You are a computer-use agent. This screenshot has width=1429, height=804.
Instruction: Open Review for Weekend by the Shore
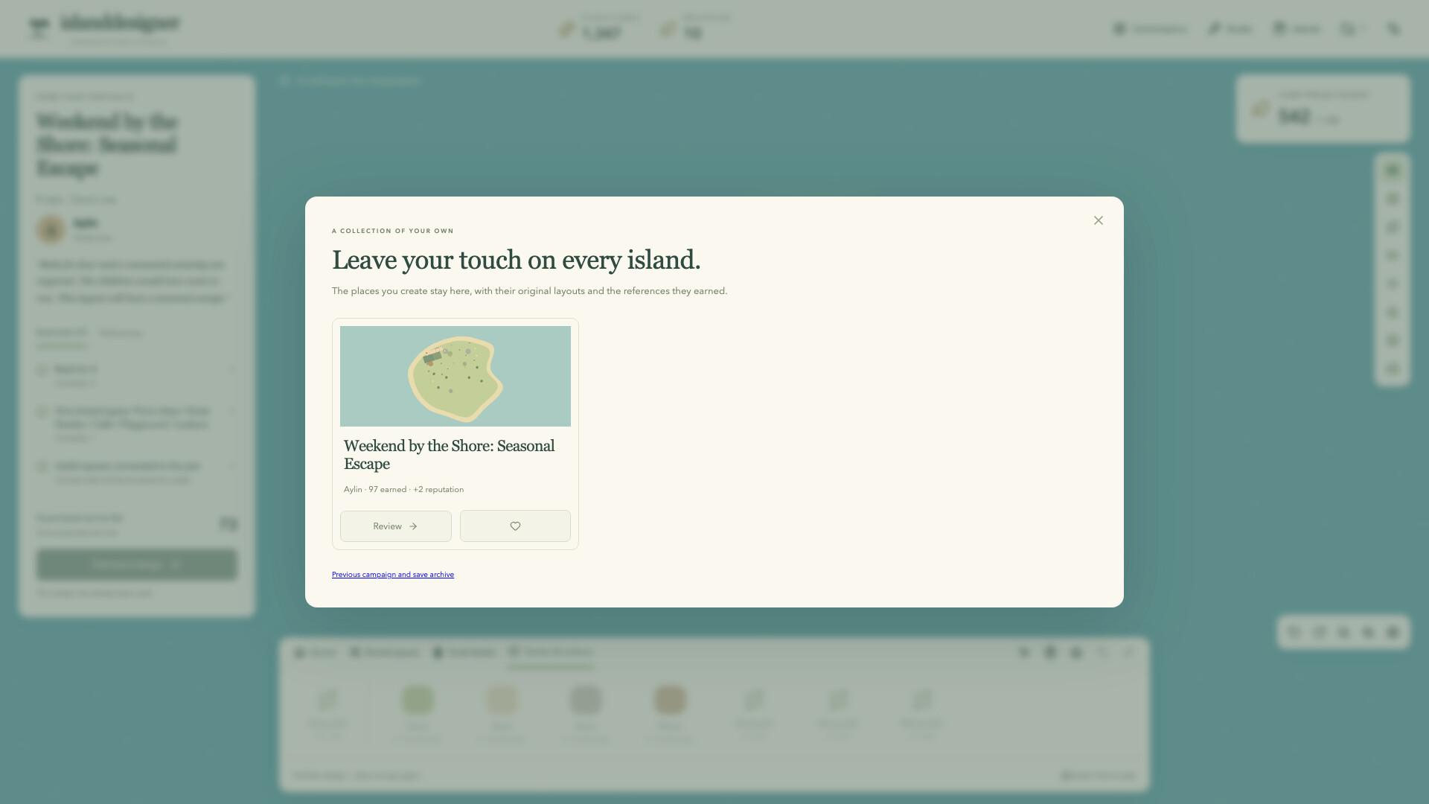396,526
